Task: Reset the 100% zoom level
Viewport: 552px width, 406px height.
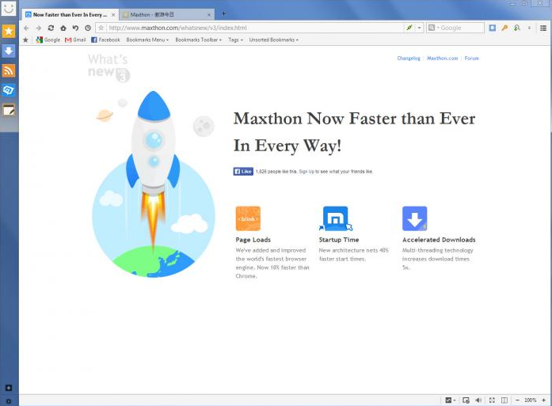Action: pyautogui.click(x=530, y=400)
